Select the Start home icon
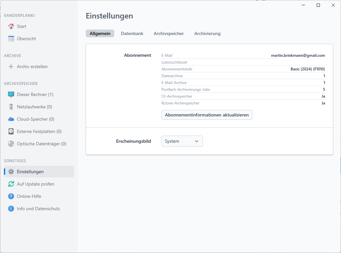 tap(11, 26)
